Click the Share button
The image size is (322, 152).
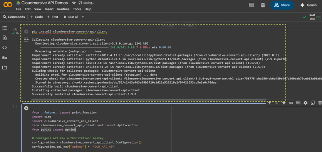click(282, 5)
